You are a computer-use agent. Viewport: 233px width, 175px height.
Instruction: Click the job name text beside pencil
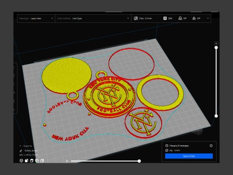click(x=31, y=151)
